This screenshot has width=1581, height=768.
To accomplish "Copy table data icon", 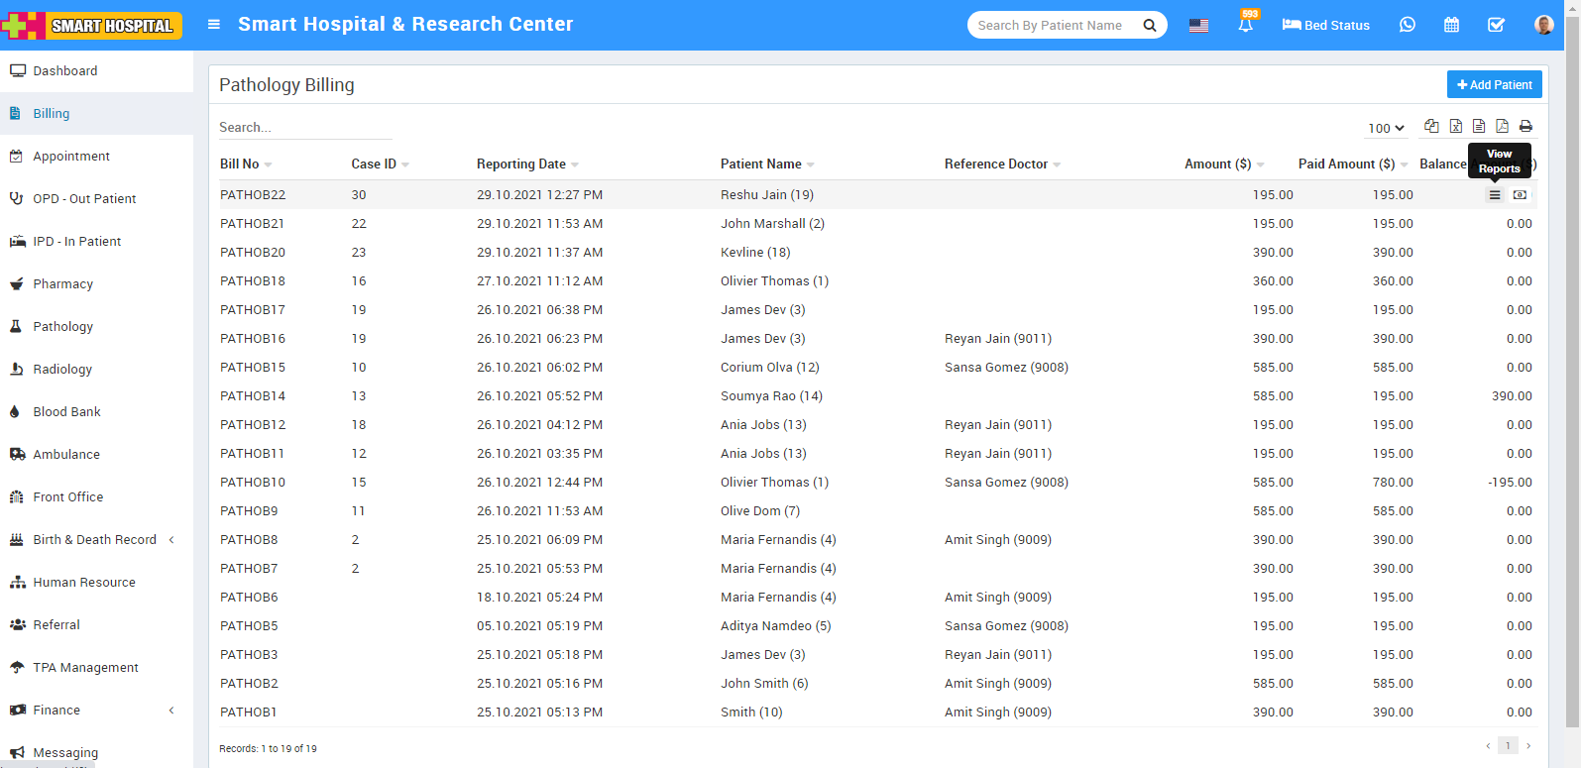I will pos(1431,126).
